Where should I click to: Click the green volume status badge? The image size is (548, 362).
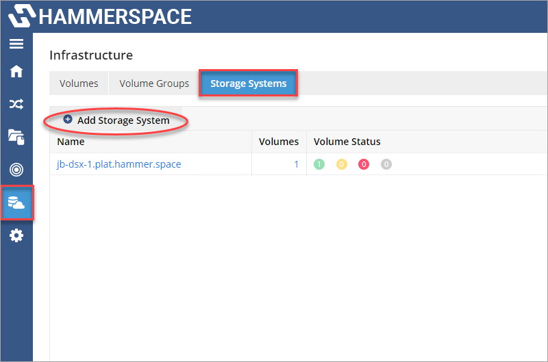(x=319, y=164)
